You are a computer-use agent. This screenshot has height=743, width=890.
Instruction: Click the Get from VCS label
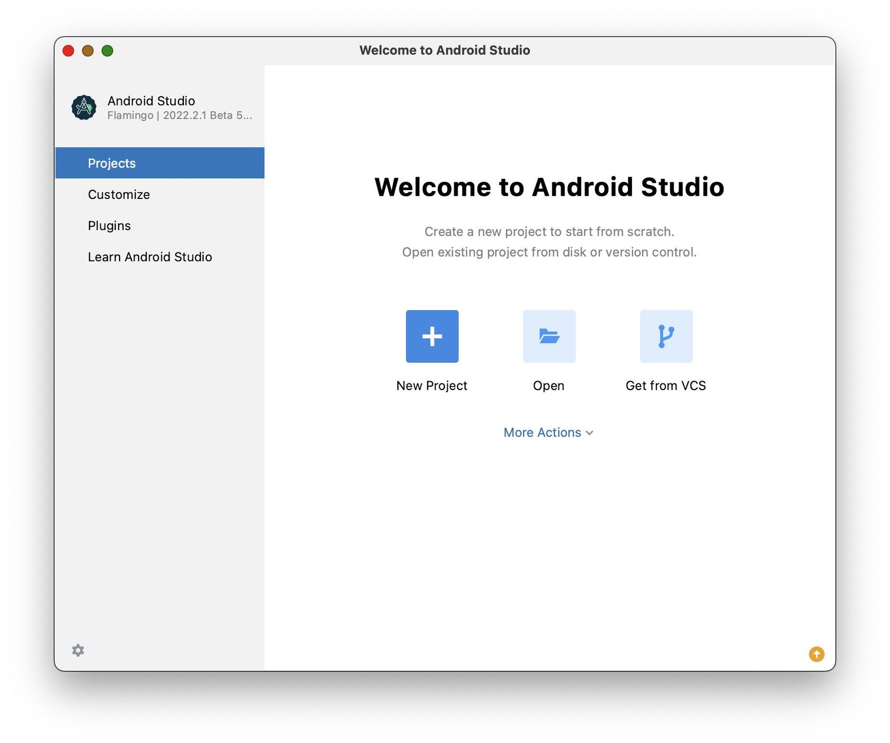click(x=666, y=386)
